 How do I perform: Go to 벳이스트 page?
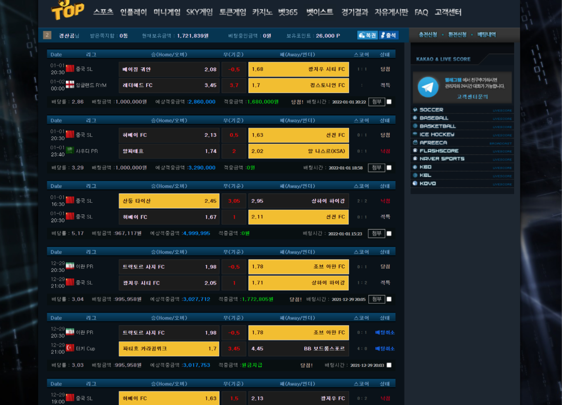pos(320,12)
